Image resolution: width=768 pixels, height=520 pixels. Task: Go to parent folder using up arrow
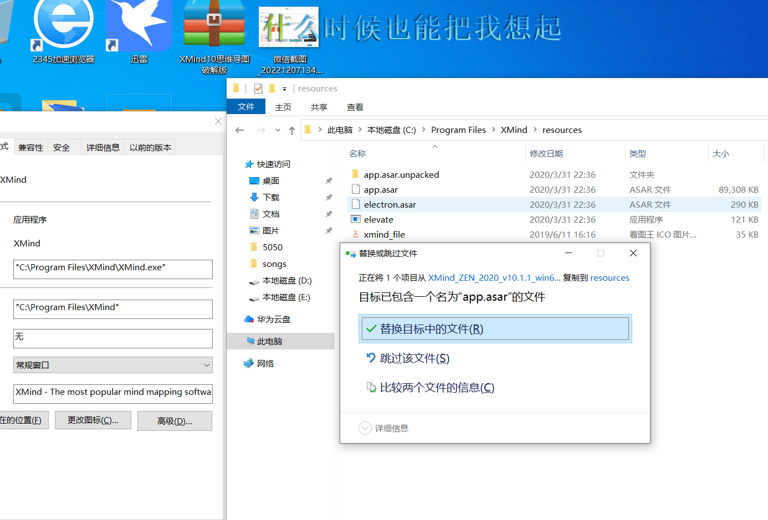(291, 130)
